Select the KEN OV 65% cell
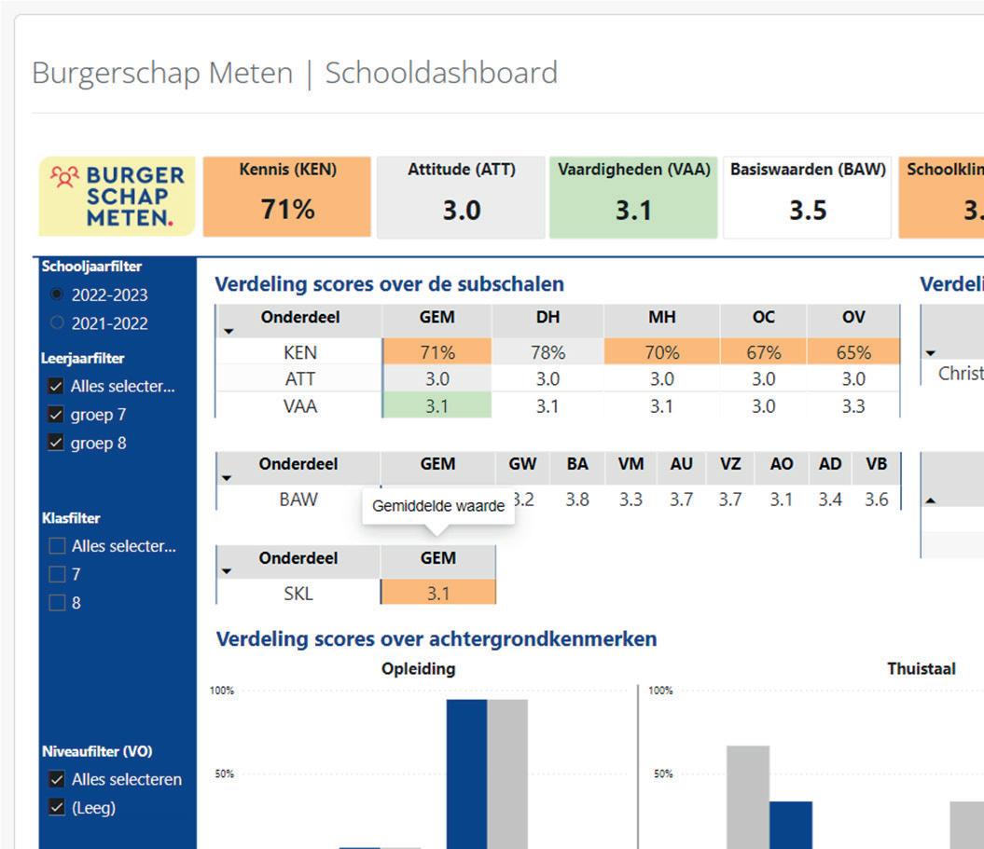 pos(853,351)
